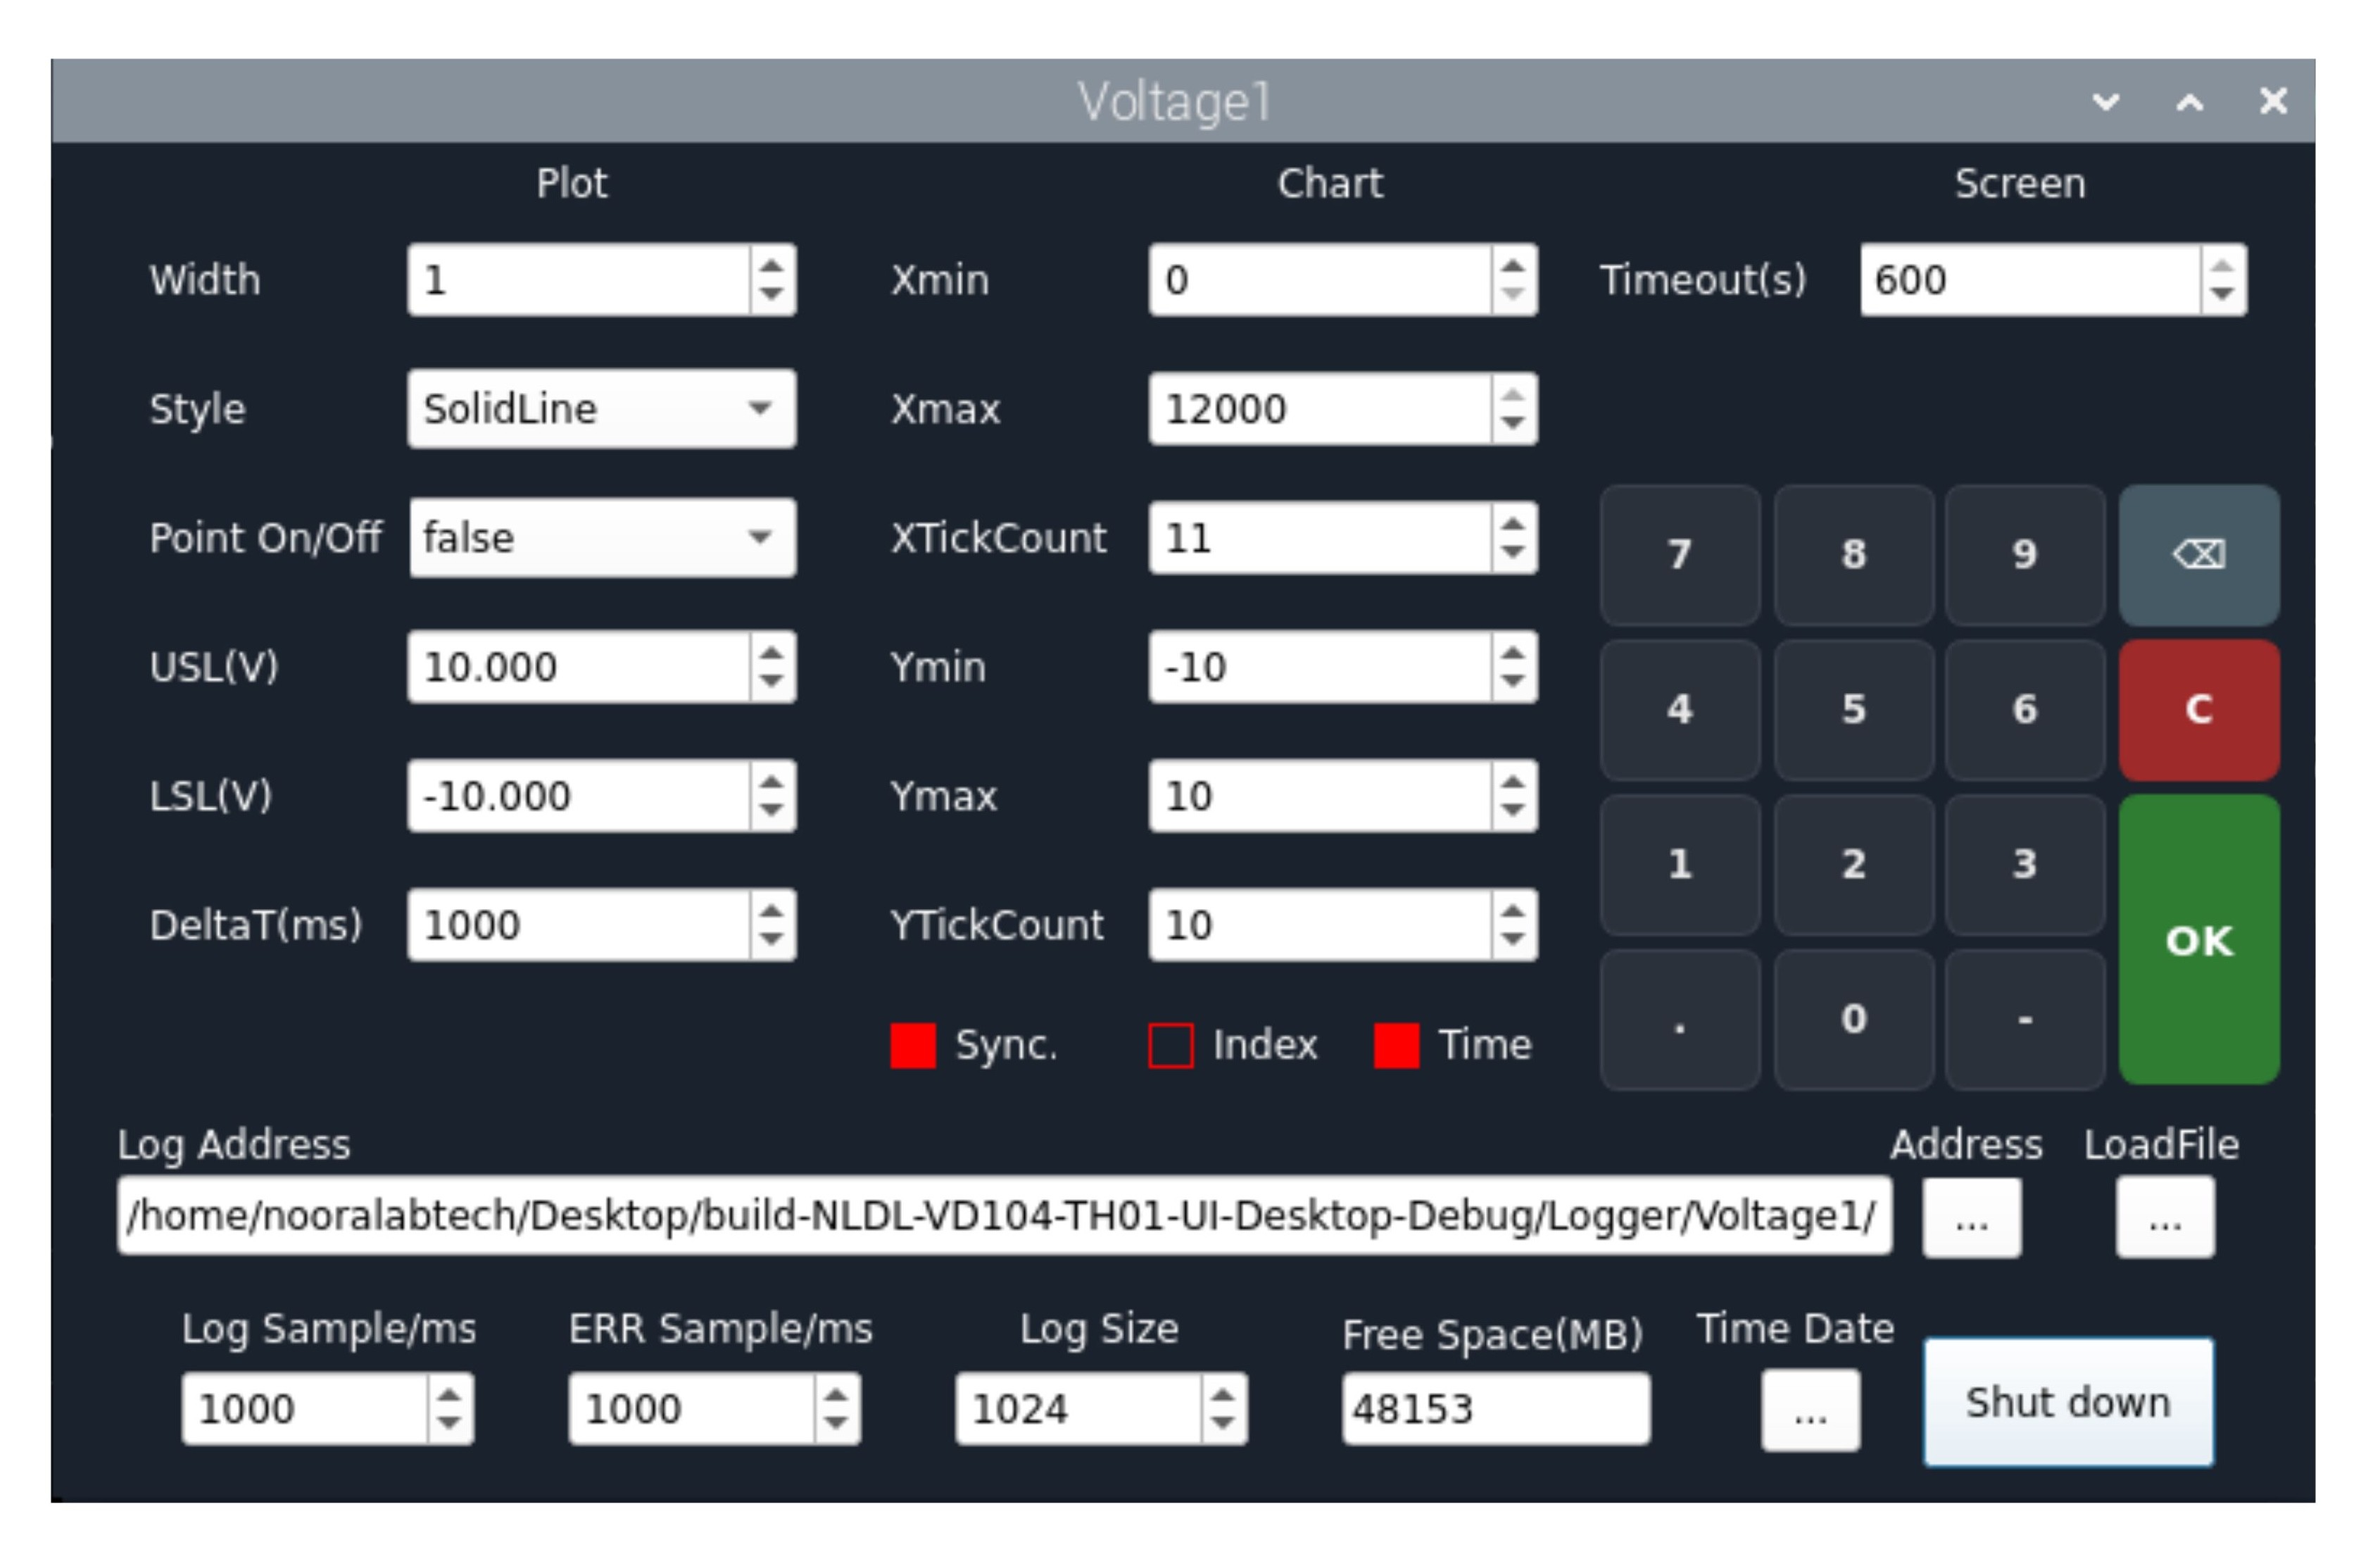This screenshot has width=2380, height=1559.
Task: Confirm with the green OK key
Action: pos(2198,940)
